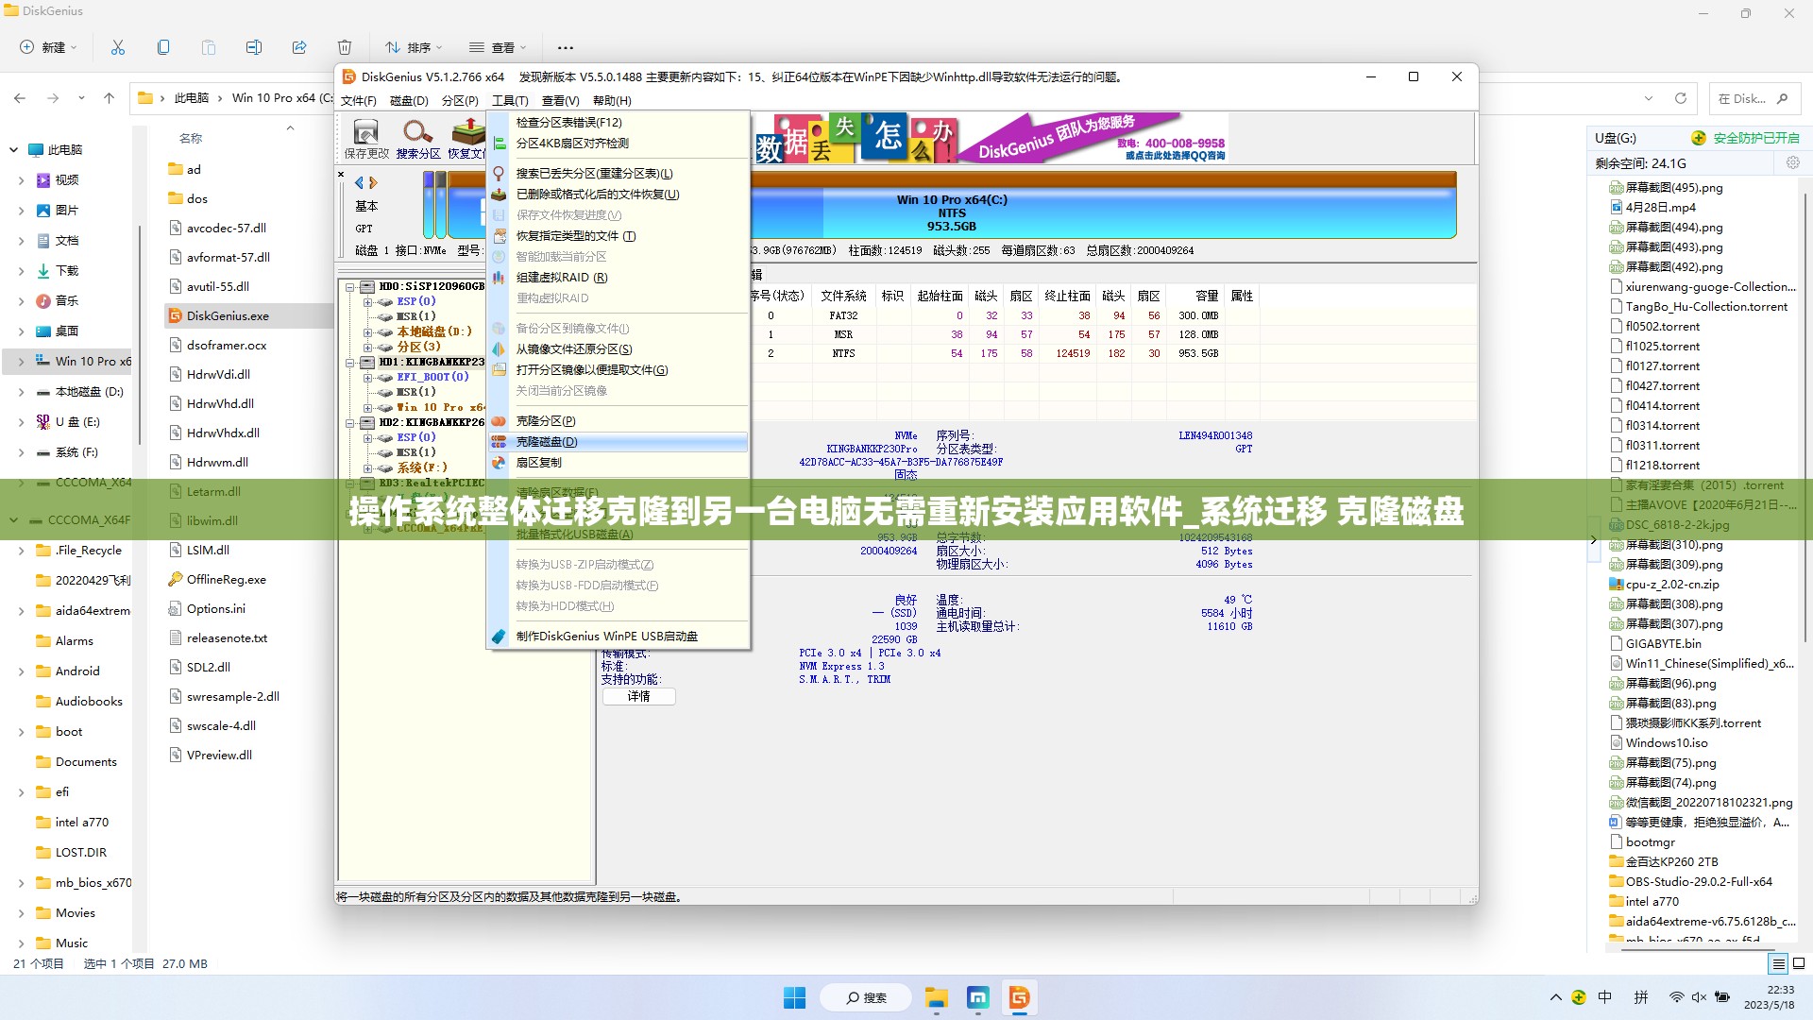Click the 名称 column header
The image size is (1813, 1020).
pyautogui.click(x=191, y=139)
